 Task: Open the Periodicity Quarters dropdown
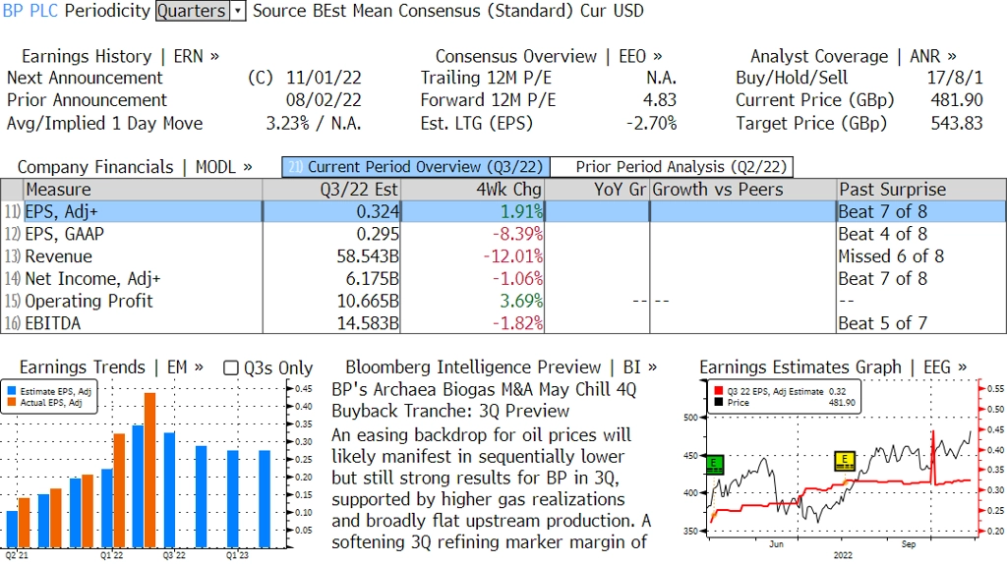pyautogui.click(x=201, y=11)
